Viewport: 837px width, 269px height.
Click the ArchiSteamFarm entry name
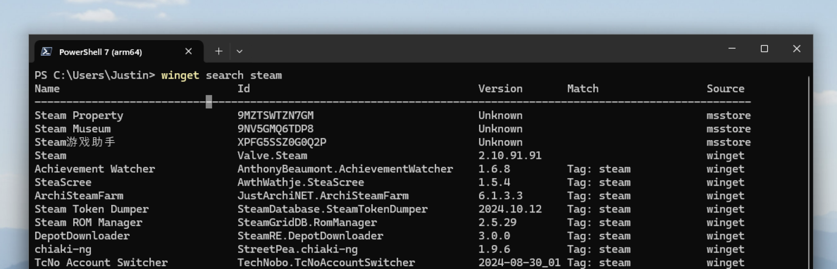[x=79, y=196]
